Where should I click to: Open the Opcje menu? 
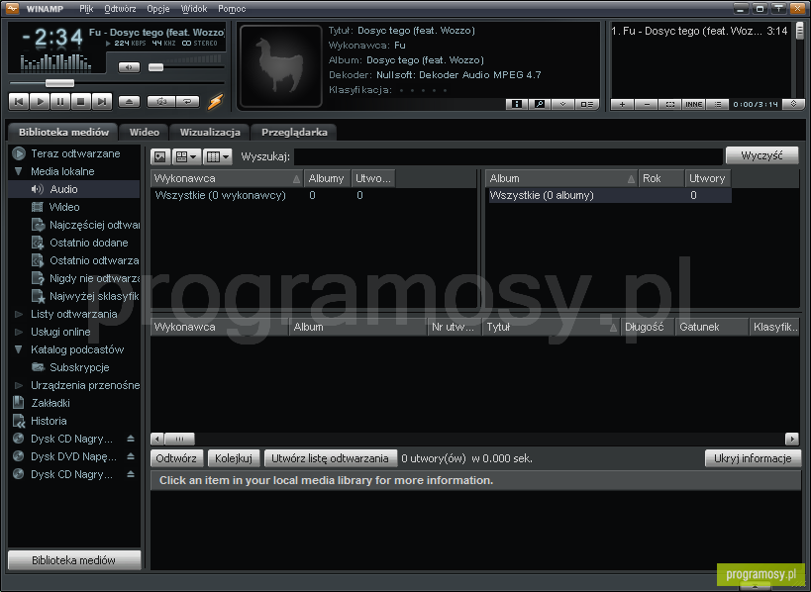tap(158, 9)
